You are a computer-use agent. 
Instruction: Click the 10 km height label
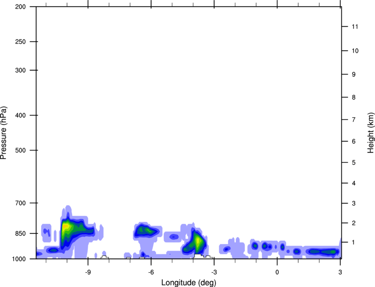355,51
